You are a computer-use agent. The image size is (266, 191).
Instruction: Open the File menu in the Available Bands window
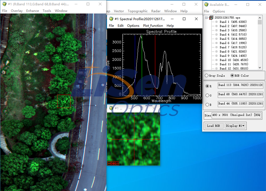point(207,11)
